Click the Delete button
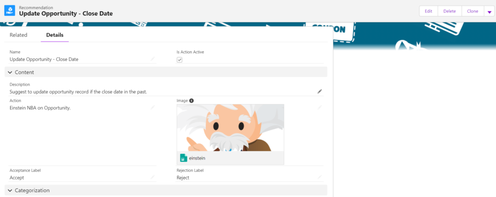496x197 pixels. (449, 11)
